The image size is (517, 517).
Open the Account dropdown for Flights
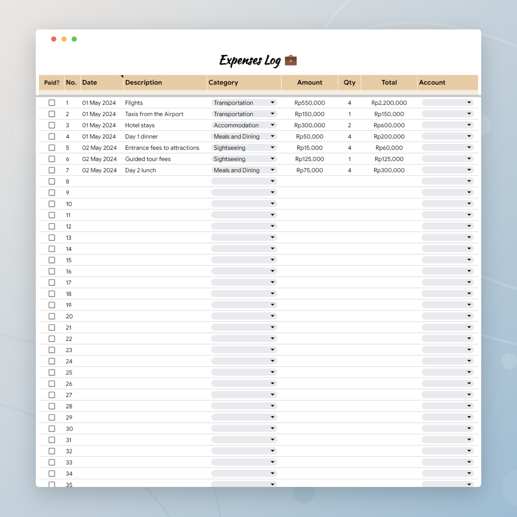coord(448,103)
